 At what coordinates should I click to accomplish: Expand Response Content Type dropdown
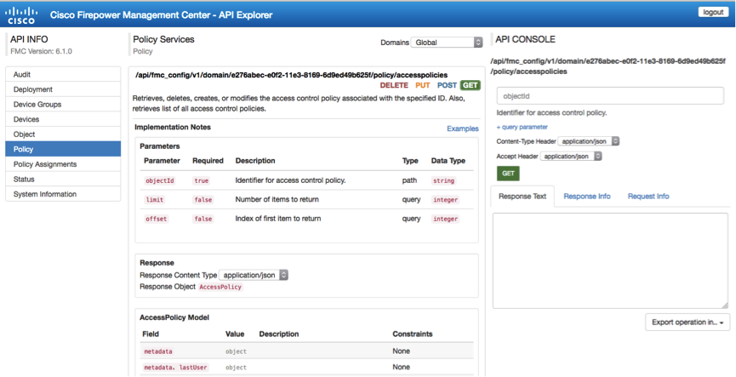(x=254, y=275)
